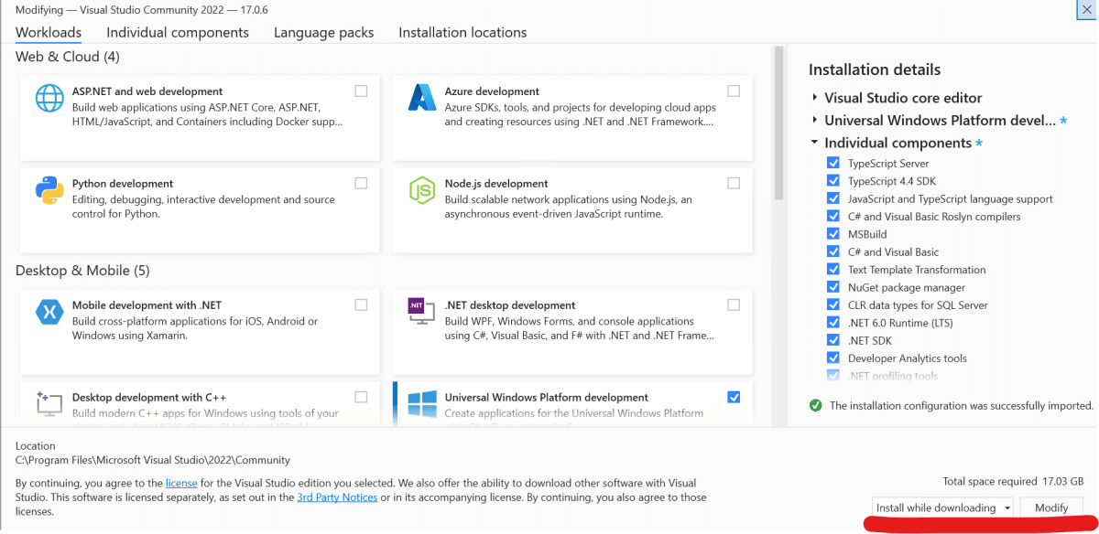Click the ASP.NET and web development globe icon
Image resolution: width=1099 pixels, height=534 pixels.
(49, 98)
